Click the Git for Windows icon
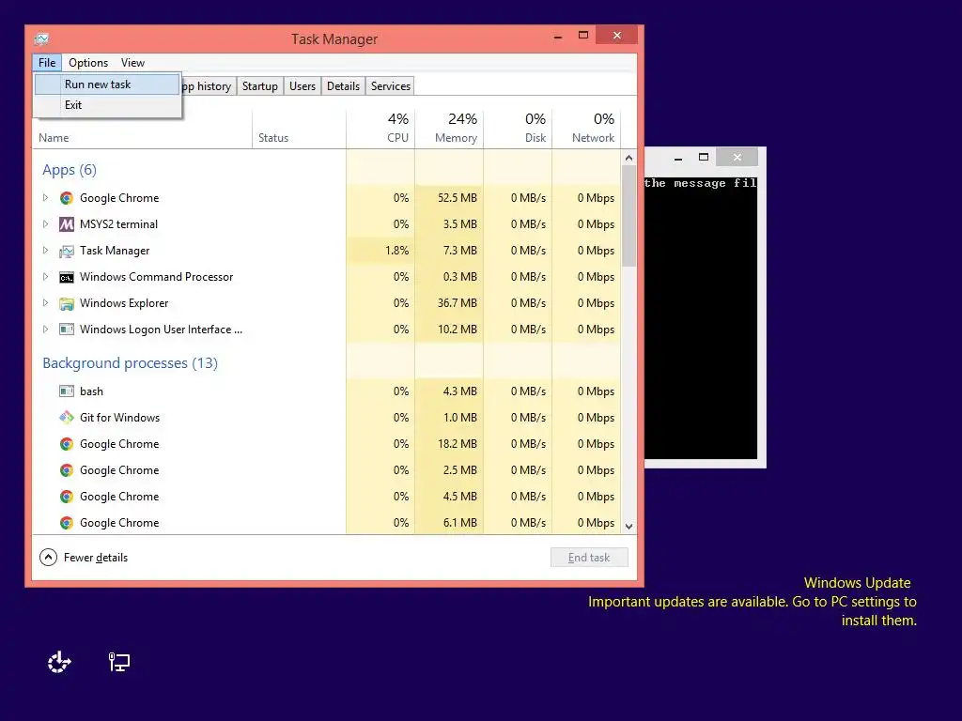This screenshot has width=962, height=721. coord(67,418)
